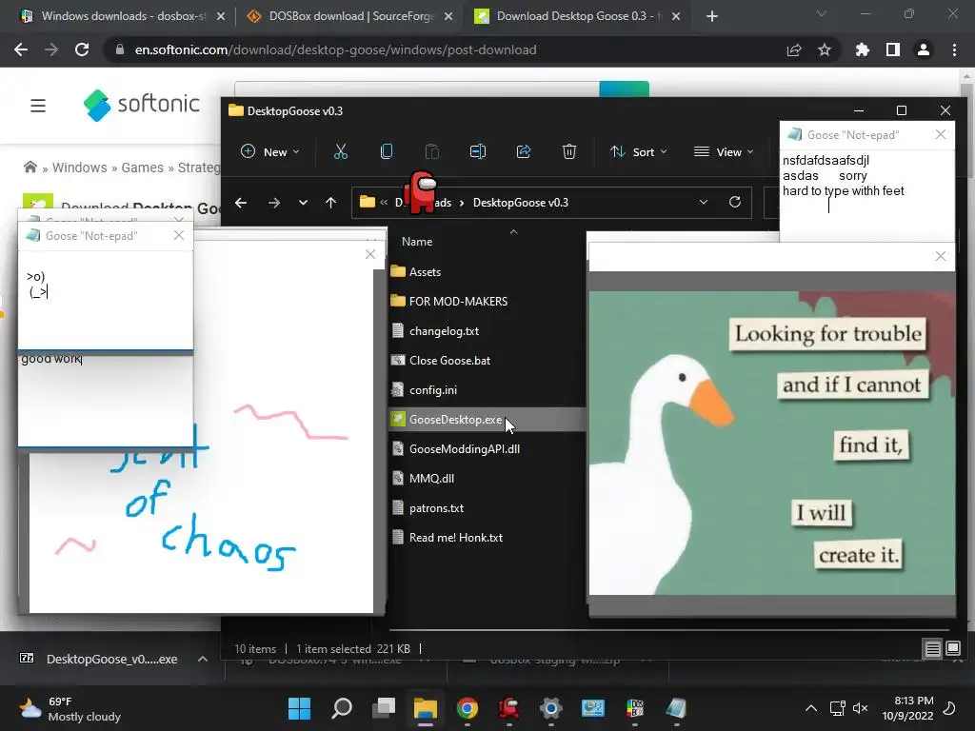Image resolution: width=975 pixels, height=731 pixels.
Task: Open Windows Start menu
Action: [299, 708]
